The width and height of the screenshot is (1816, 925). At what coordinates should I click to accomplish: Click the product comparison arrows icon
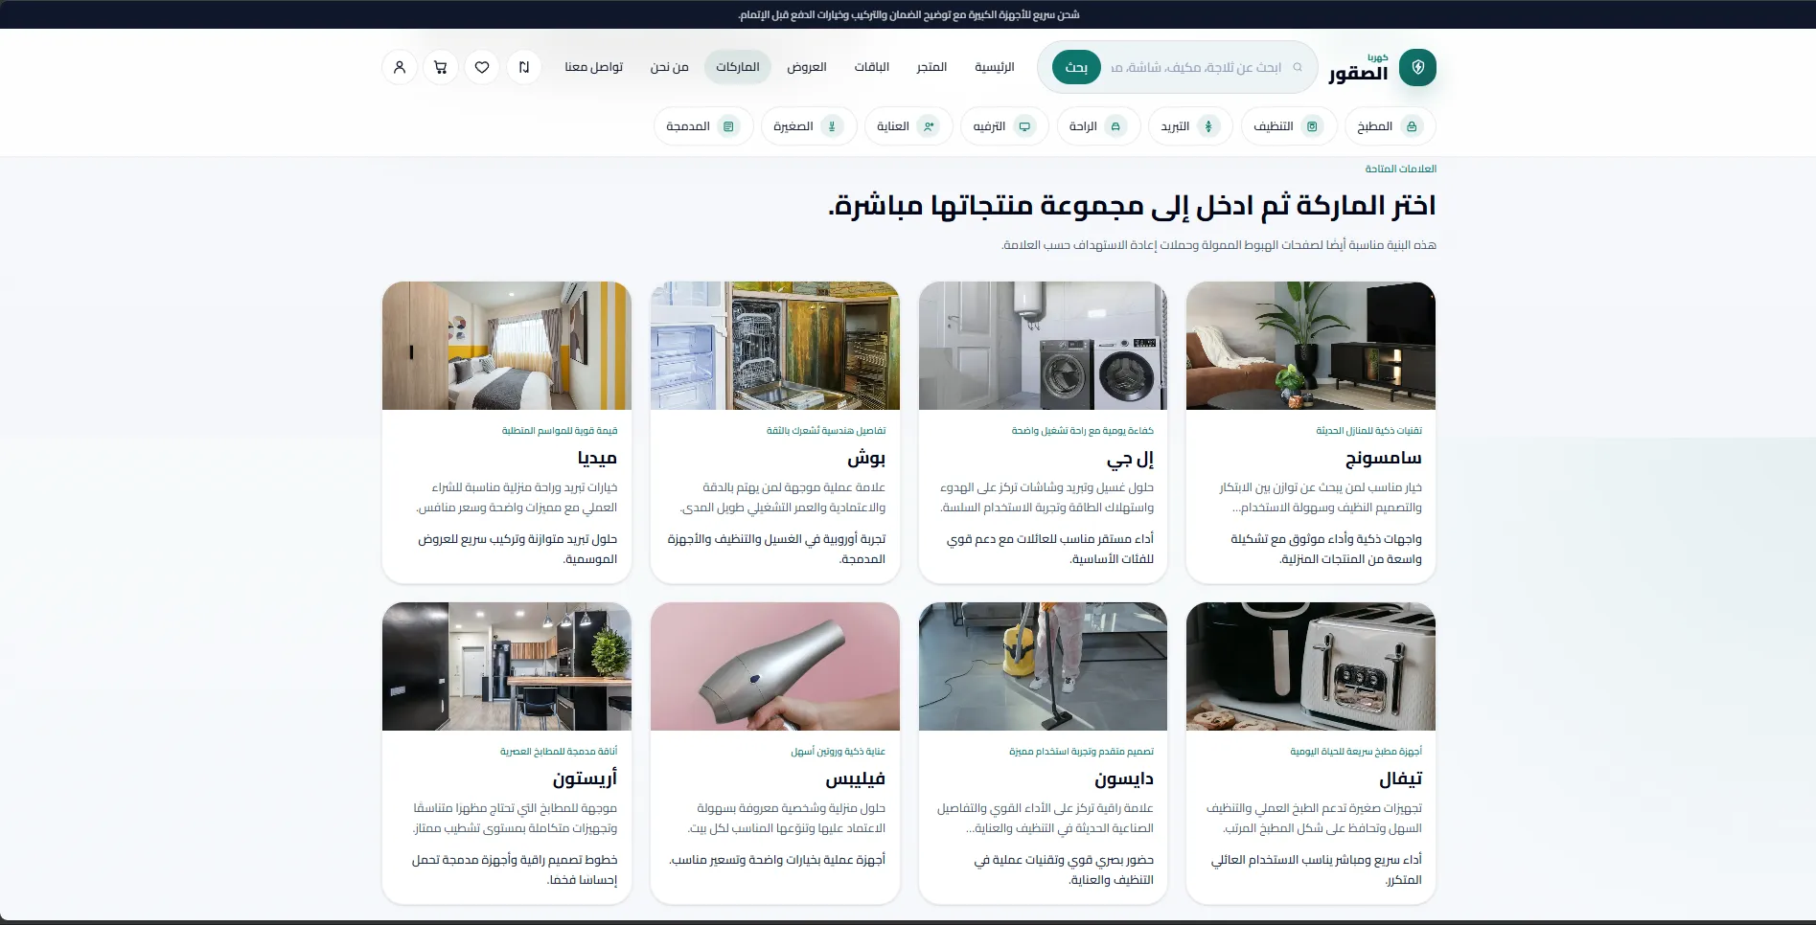click(523, 67)
